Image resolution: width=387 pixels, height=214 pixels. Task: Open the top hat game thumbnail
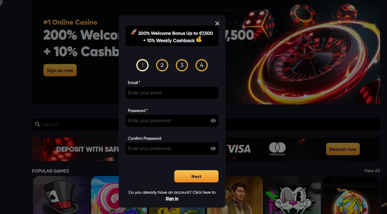point(61,195)
